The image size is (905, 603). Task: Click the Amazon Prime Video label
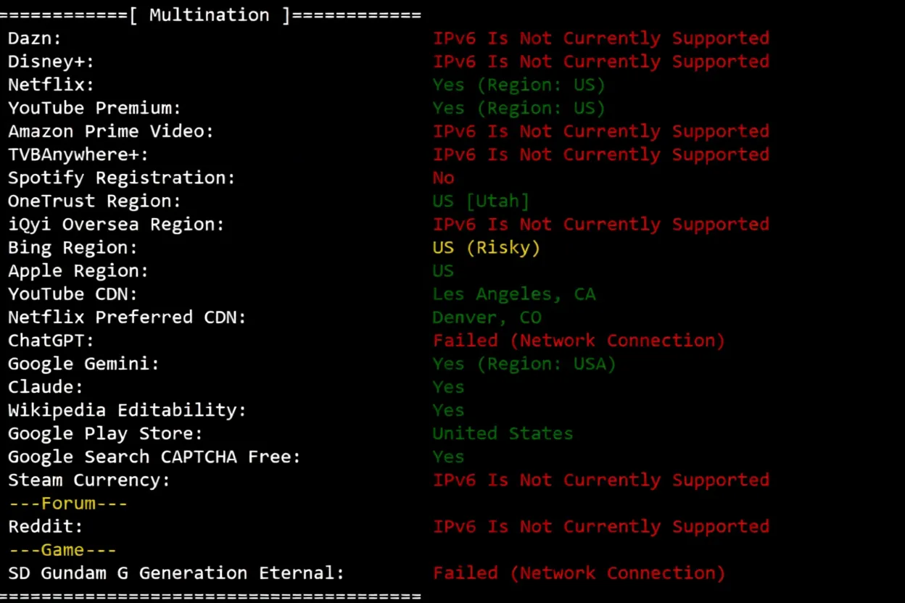111,131
